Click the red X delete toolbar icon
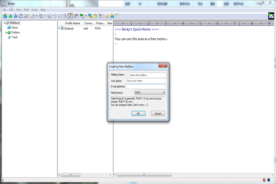The height and width of the screenshot is (184, 276). pyautogui.click(x=59, y=16)
